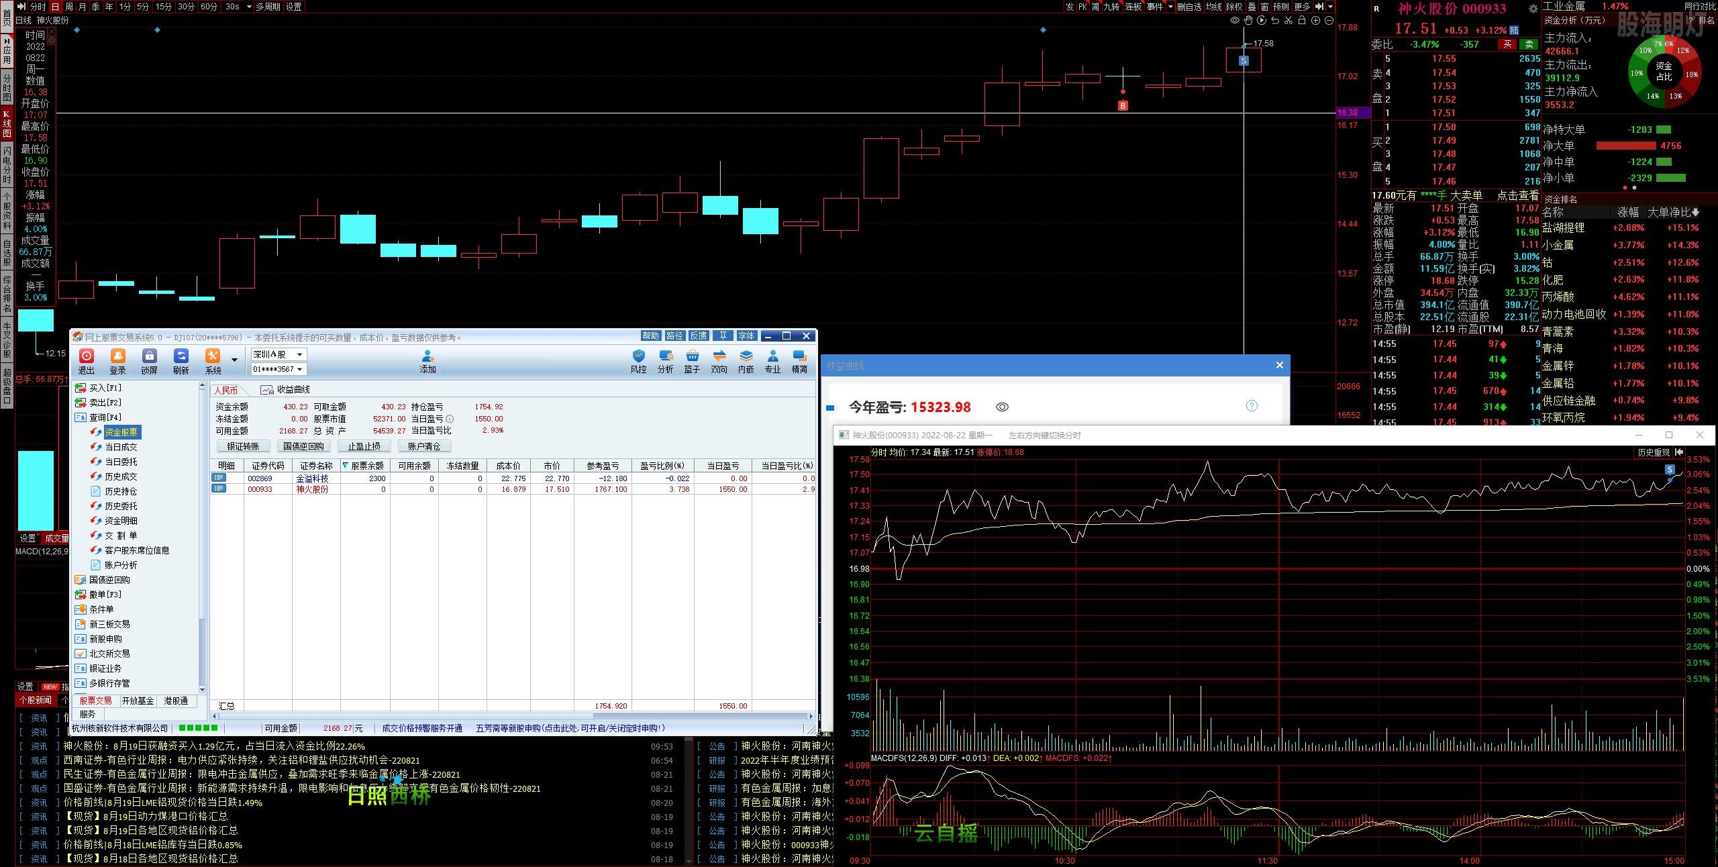Click the replay play-circle icon on K-line toolbar
This screenshot has height=867, width=1718.
coord(1262,21)
